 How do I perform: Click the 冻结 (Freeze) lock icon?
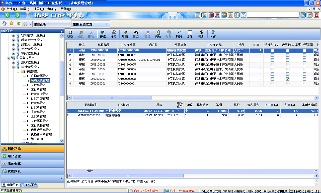coord(158,34)
